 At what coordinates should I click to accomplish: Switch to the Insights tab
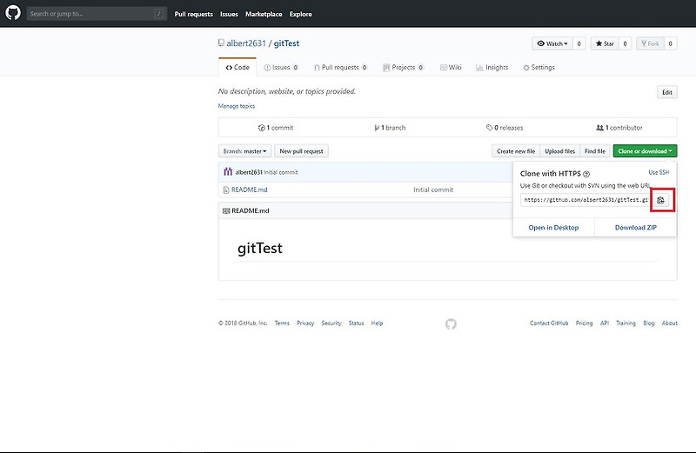point(492,68)
